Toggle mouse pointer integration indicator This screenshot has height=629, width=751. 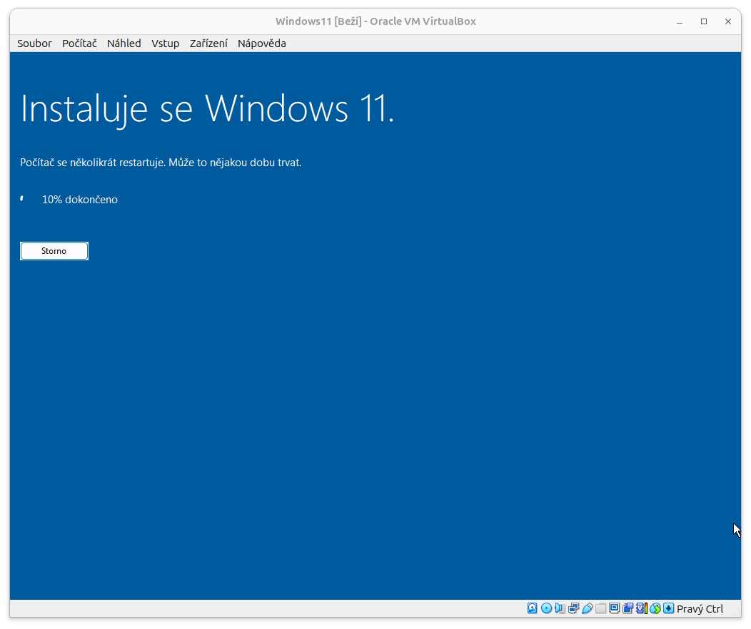click(x=655, y=608)
